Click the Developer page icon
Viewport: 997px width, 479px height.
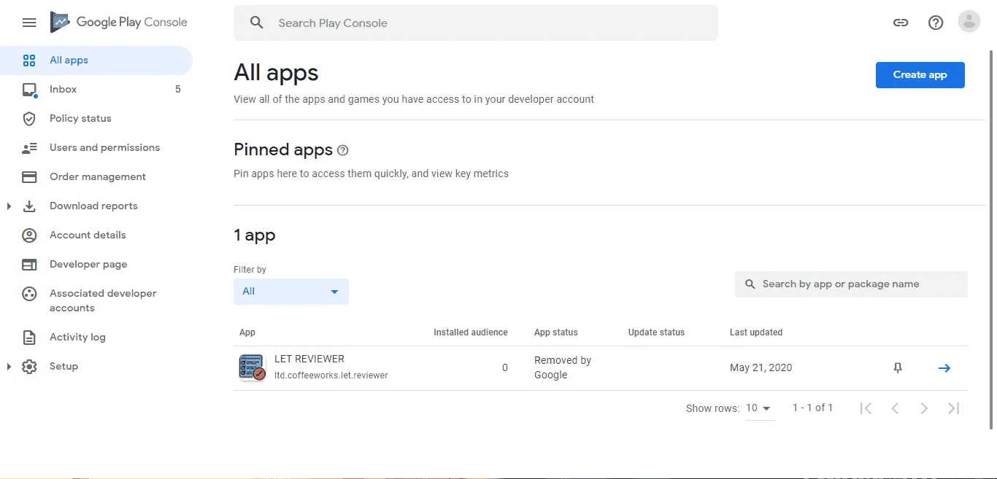[29, 265]
